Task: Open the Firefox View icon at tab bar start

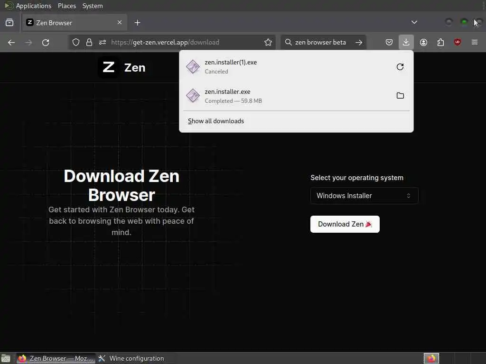Action: (x=9, y=23)
